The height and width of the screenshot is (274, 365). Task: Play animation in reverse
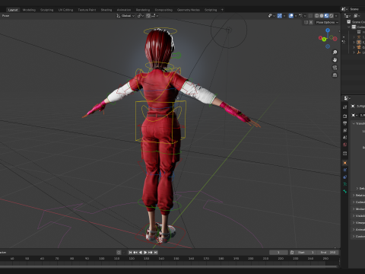[141, 253]
